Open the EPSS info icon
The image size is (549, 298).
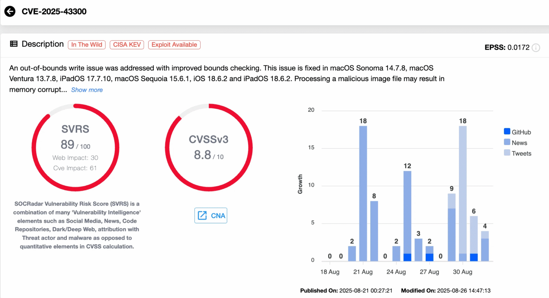(x=536, y=47)
